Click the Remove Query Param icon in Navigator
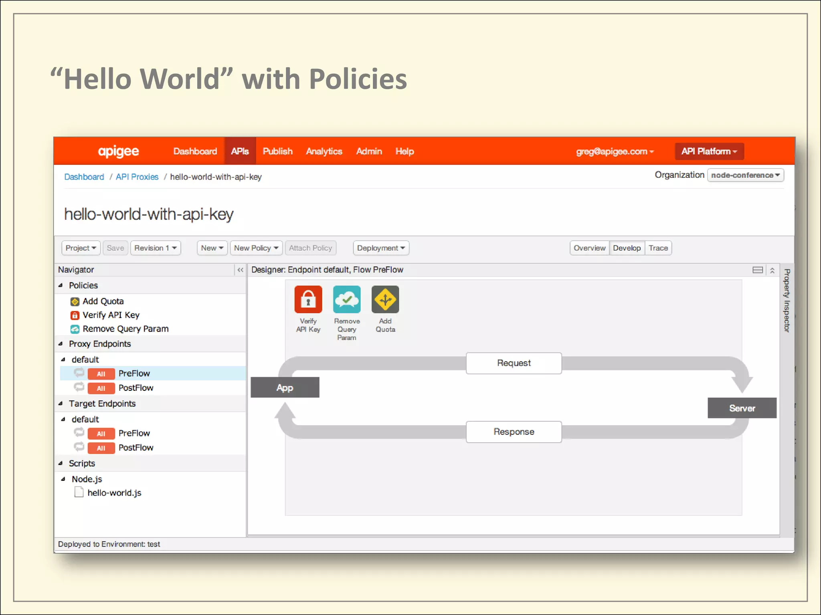Viewport: 821px width, 615px height. (x=75, y=329)
